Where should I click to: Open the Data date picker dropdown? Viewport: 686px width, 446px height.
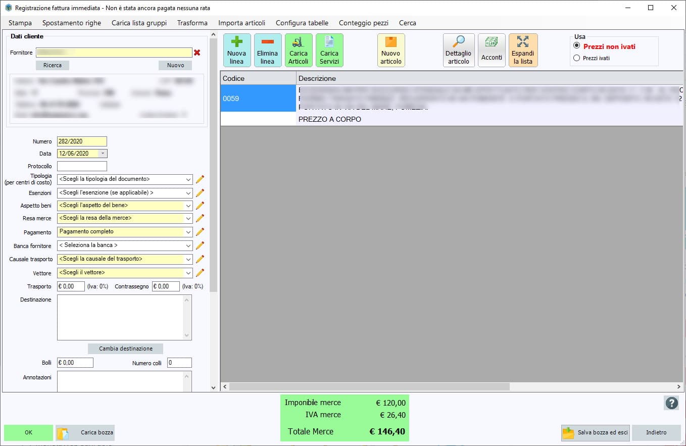click(x=103, y=154)
